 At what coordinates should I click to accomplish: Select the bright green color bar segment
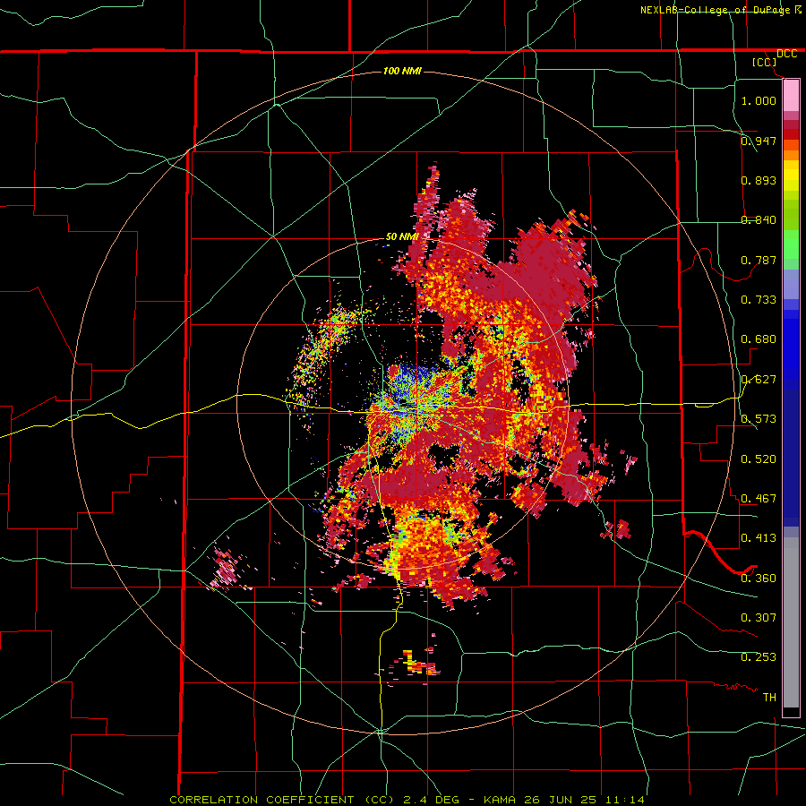pos(791,244)
